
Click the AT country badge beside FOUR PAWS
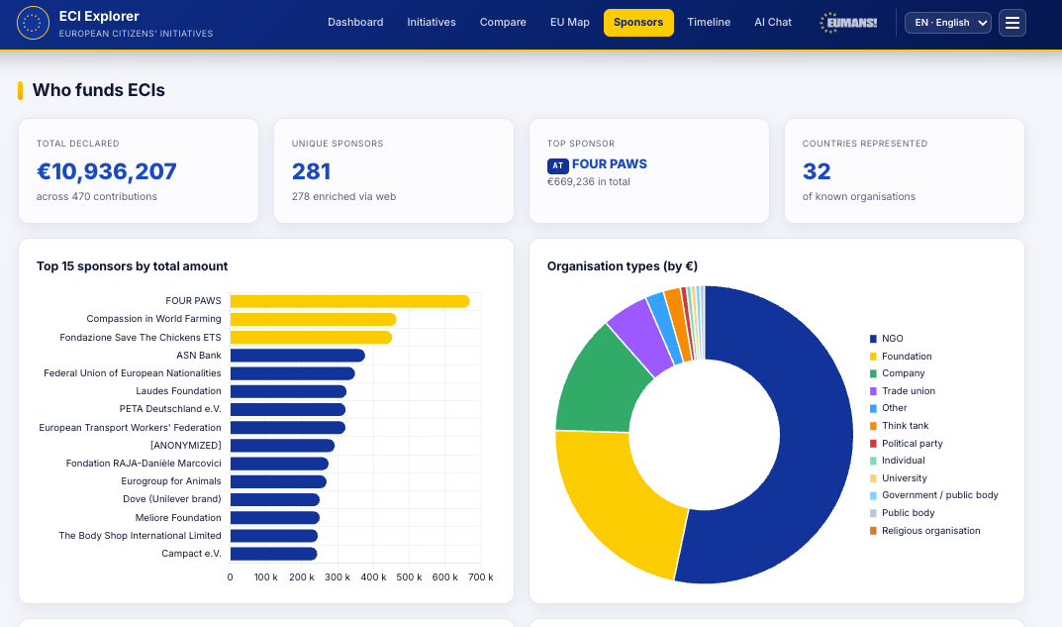tap(557, 165)
